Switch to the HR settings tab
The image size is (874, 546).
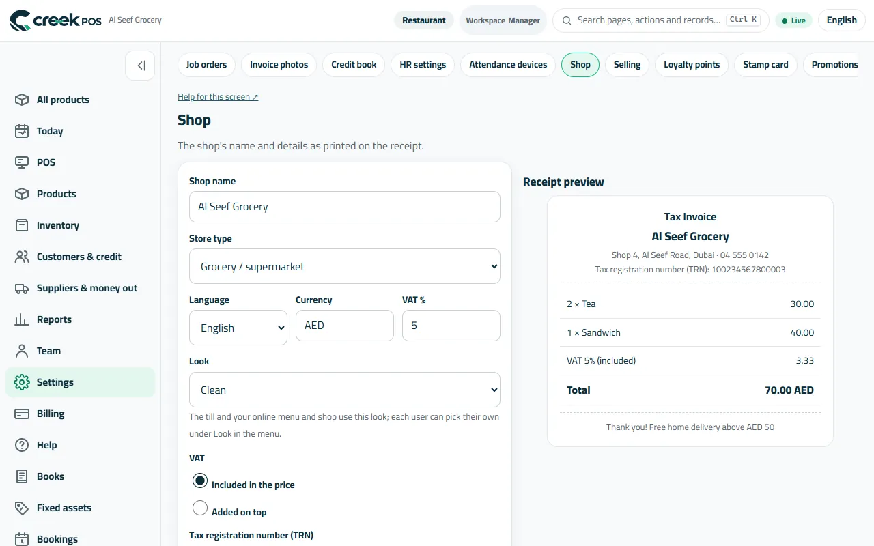pyautogui.click(x=423, y=65)
